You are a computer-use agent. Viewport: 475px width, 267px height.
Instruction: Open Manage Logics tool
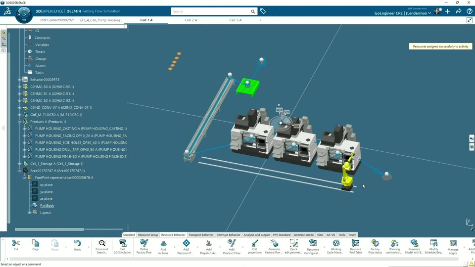point(453,247)
